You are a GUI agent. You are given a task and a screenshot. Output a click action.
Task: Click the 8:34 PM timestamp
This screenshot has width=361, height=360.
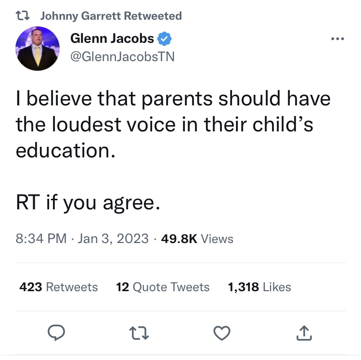(x=41, y=239)
